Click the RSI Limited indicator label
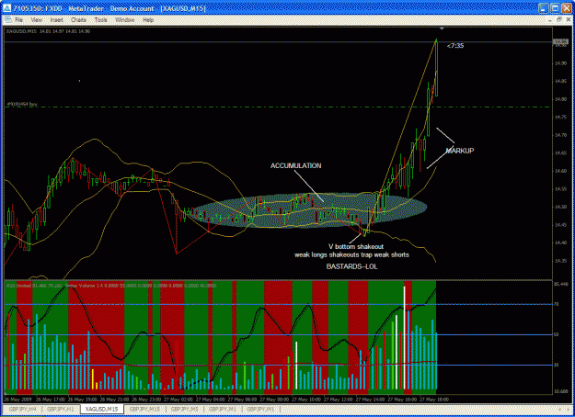Image resolution: width=575 pixels, height=417 pixels. pos(18,286)
